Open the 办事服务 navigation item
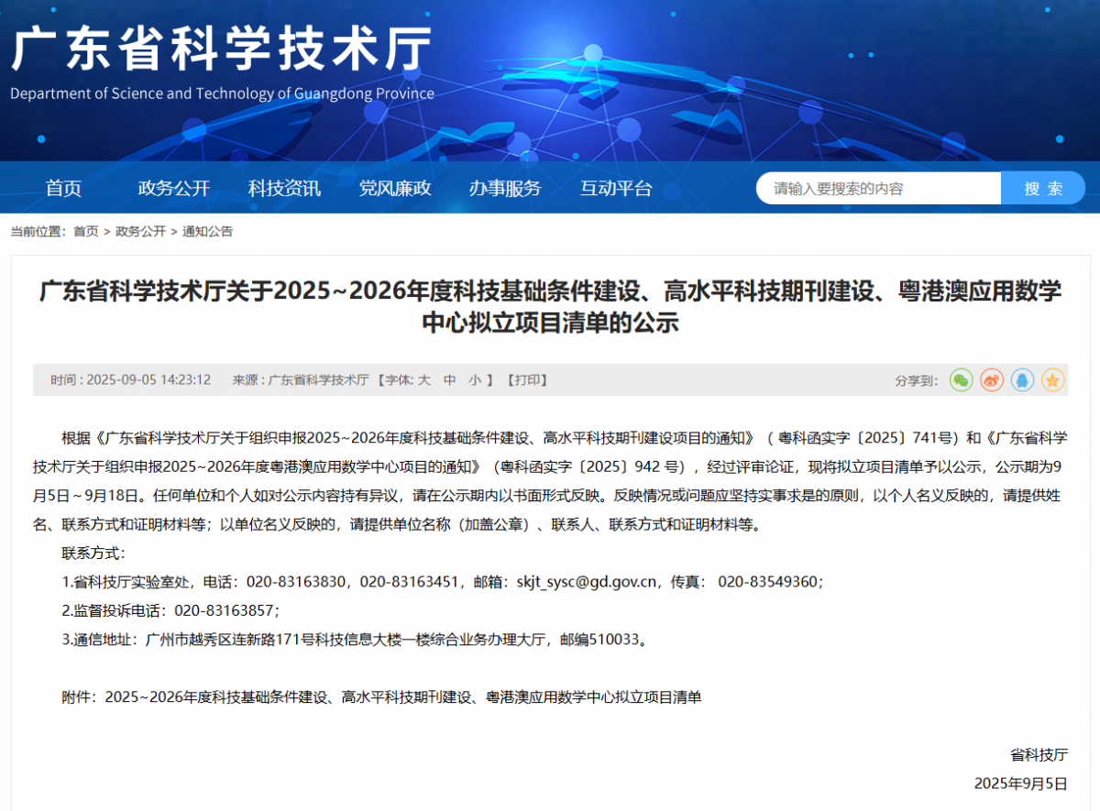 [x=505, y=189]
